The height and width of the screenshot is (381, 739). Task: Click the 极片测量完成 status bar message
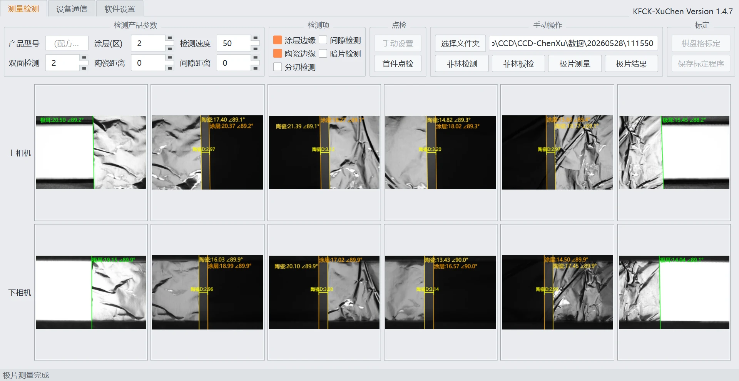(26, 375)
